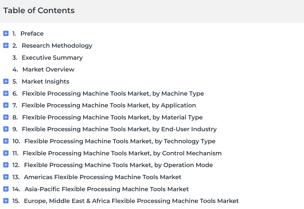Click the Research Methodology title text

(57, 46)
